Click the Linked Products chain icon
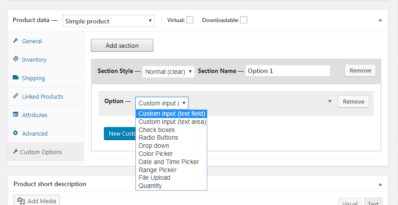 15,96
